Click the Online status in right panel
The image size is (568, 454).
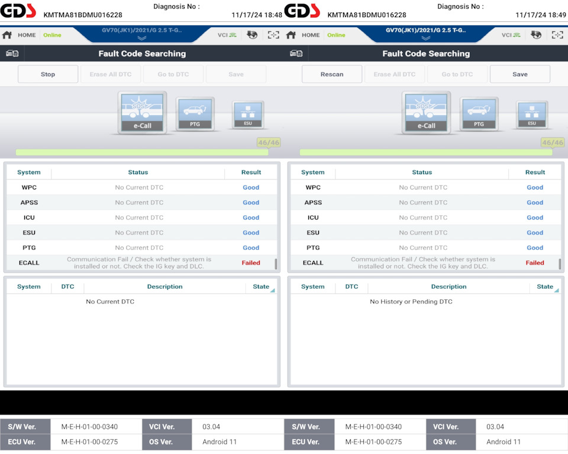pyautogui.click(x=336, y=35)
